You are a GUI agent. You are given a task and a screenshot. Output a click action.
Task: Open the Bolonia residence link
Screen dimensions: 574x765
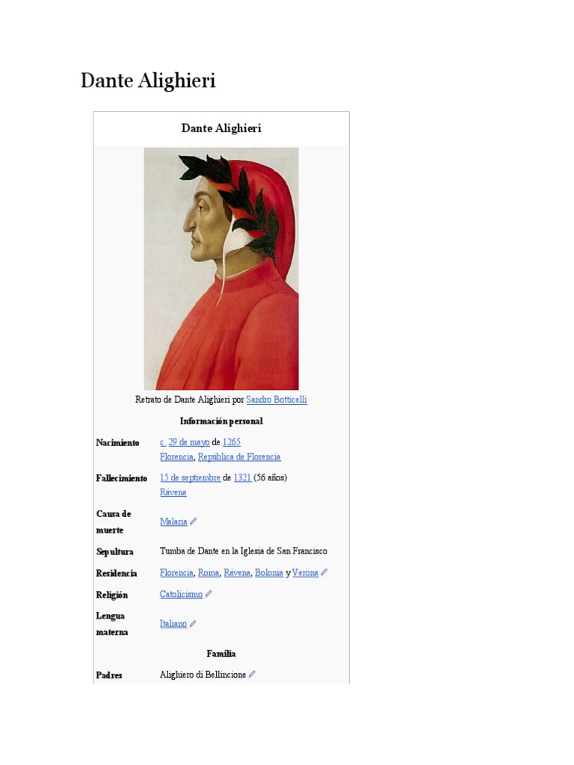pos(269,573)
